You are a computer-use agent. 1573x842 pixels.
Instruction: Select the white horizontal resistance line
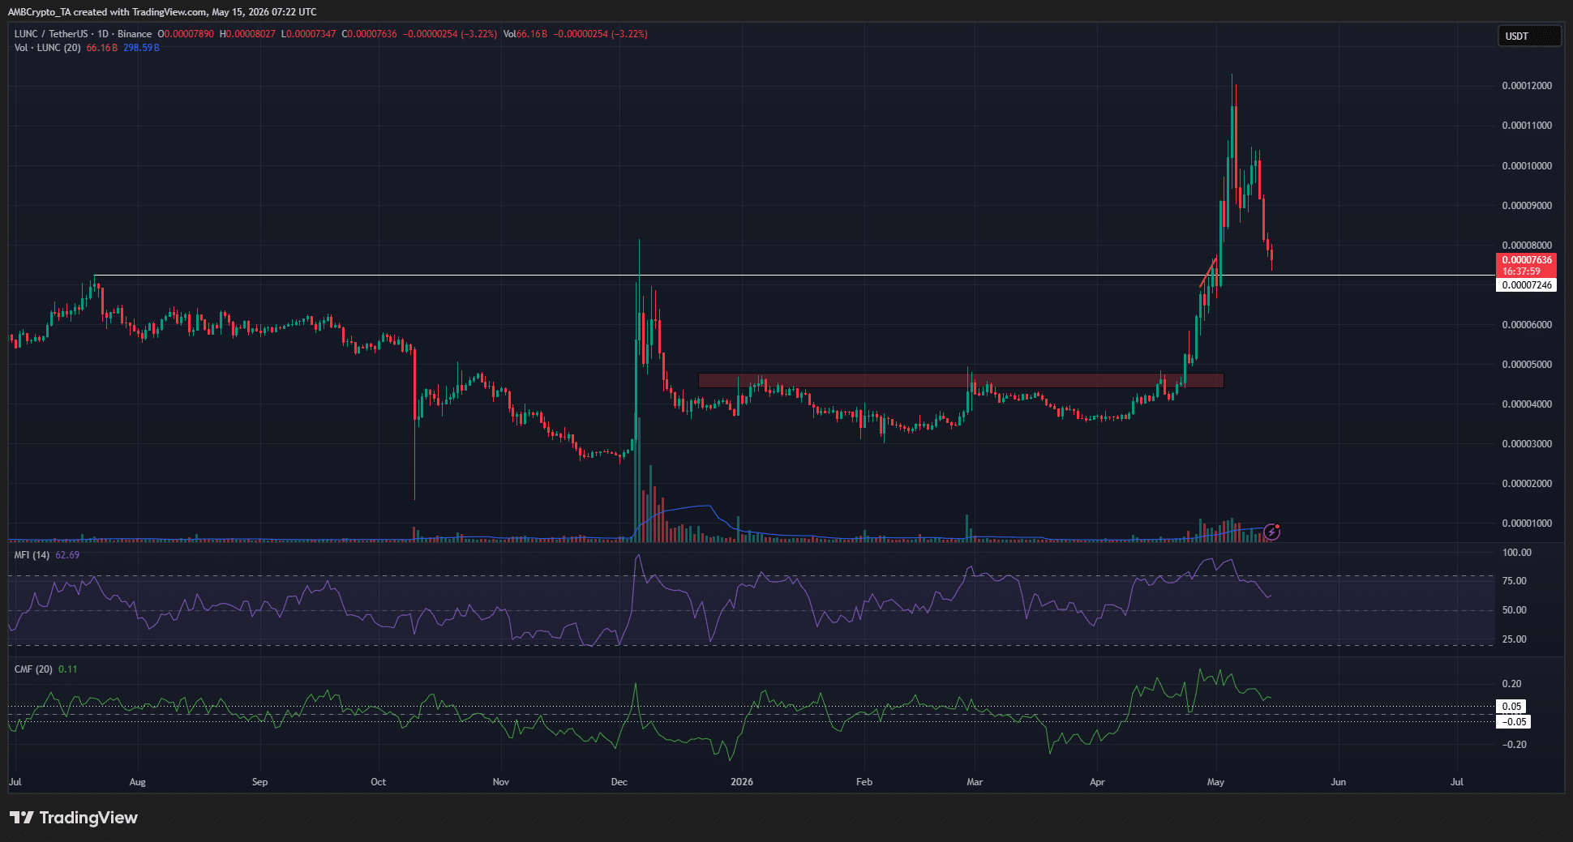pos(795,276)
